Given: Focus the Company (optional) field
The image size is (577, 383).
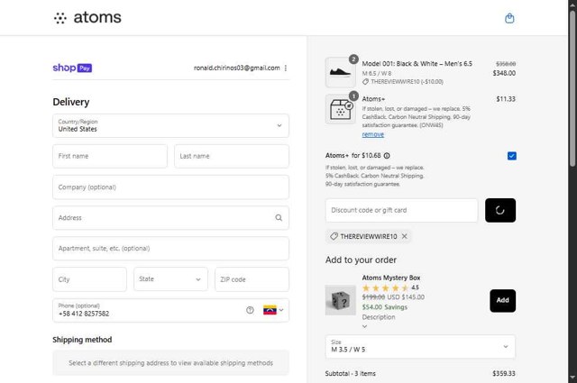Looking at the screenshot, I should 170,187.
